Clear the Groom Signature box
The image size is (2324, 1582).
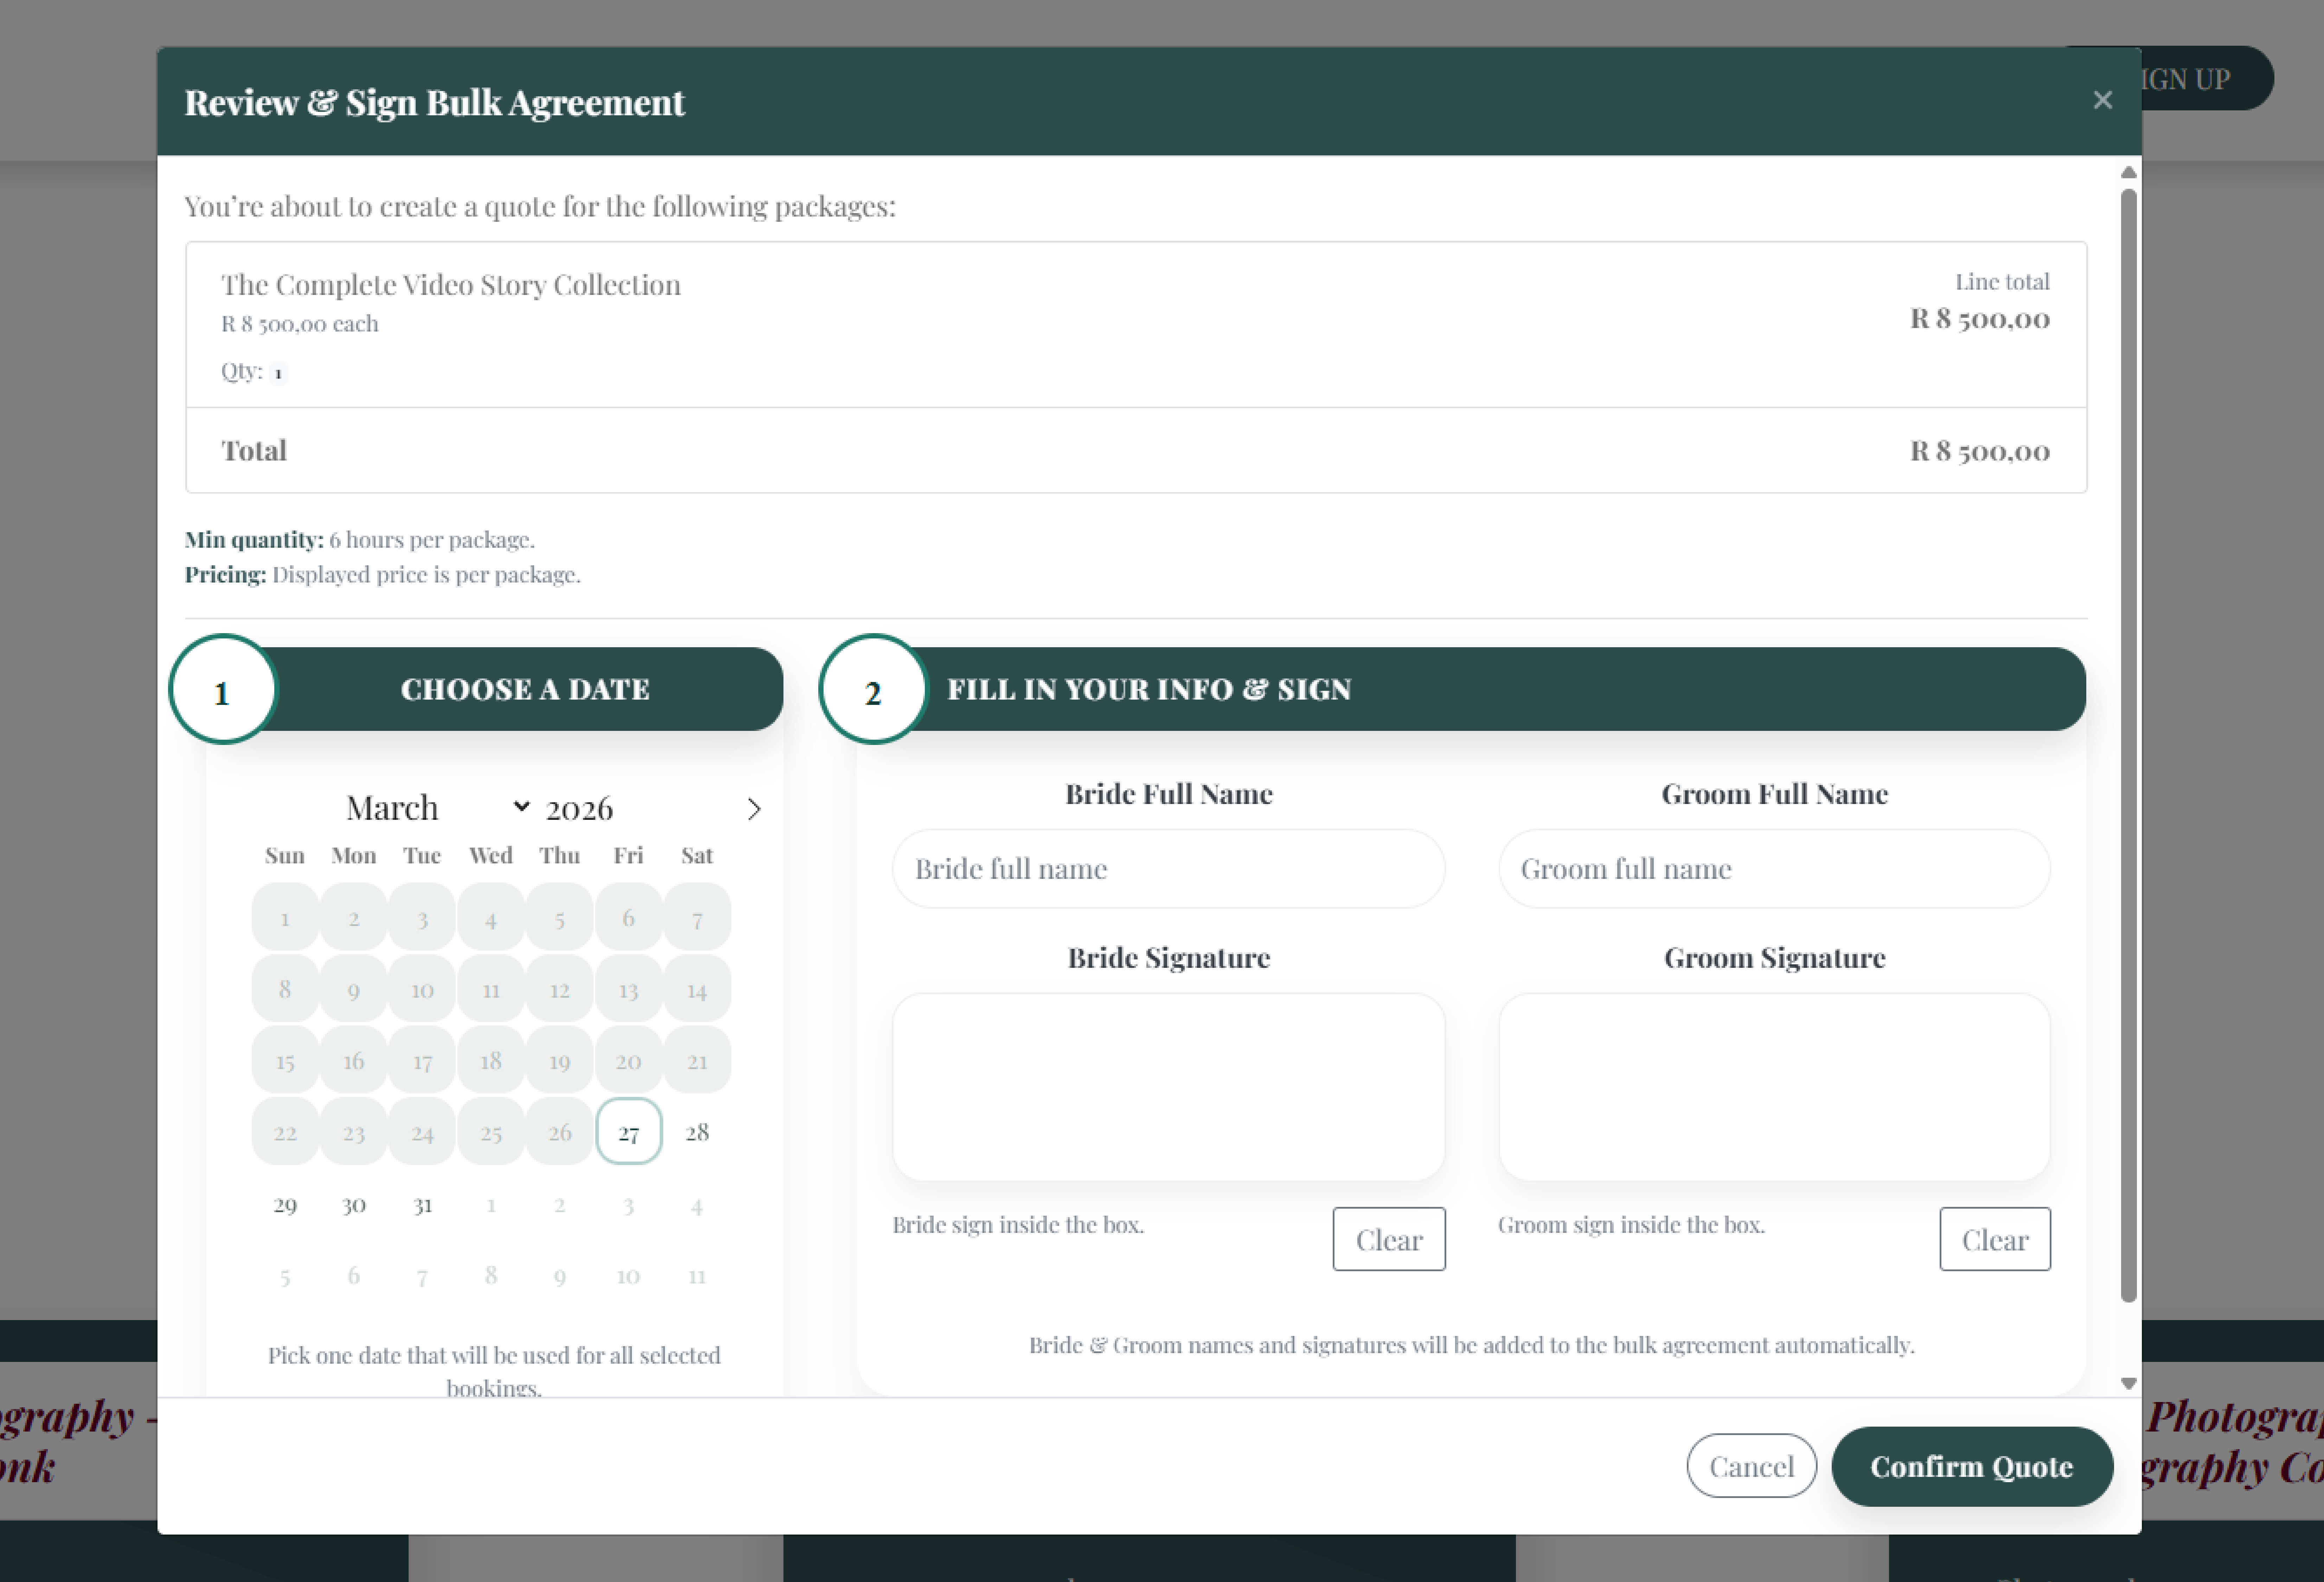tap(1995, 1239)
